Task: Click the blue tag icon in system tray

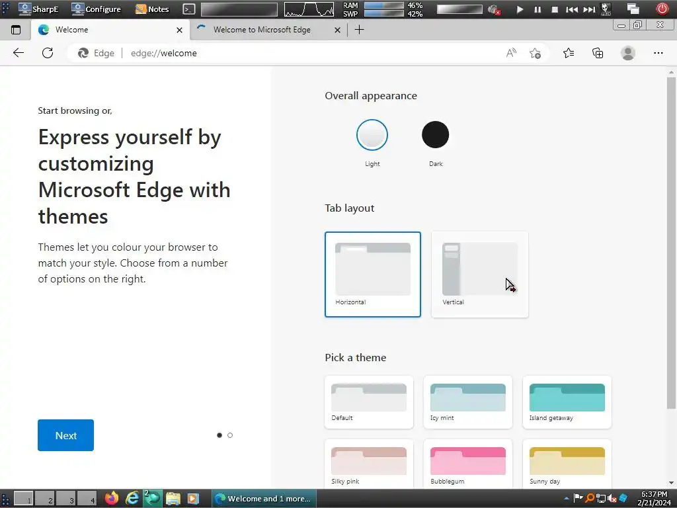Action: point(623,498)
